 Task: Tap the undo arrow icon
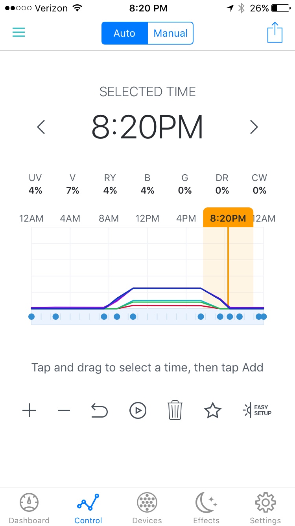[x=99, y=411]
